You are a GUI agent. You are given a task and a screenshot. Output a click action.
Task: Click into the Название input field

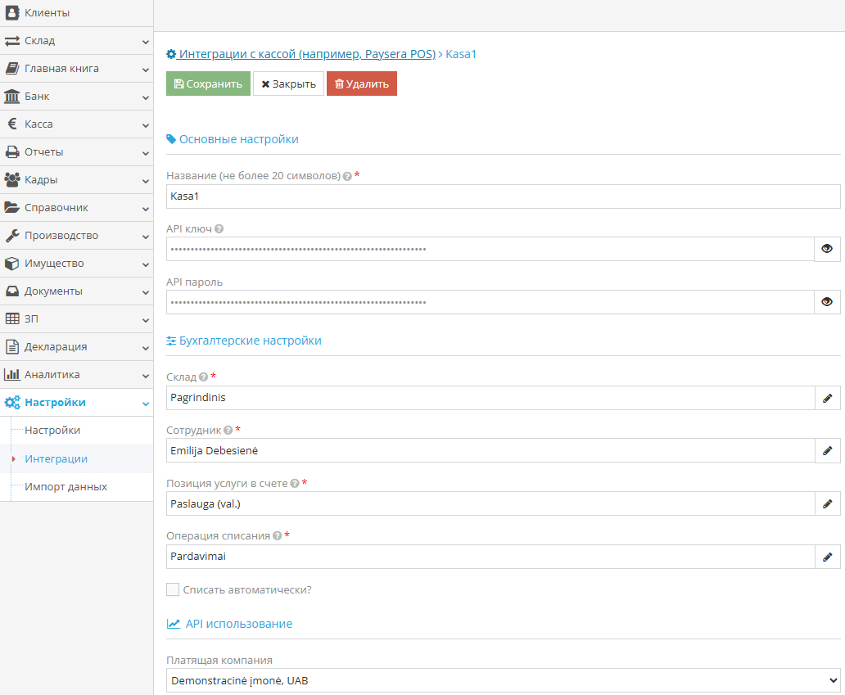tap(503, 196)
